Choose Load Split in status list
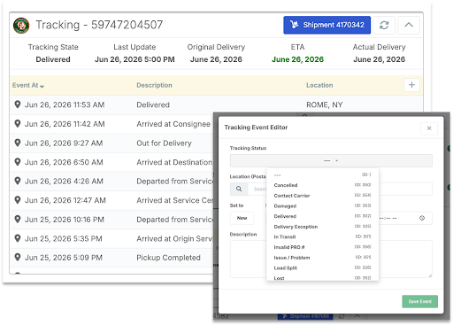The height and width of the screenshot is (325, 453). click(x=322, y=267)
